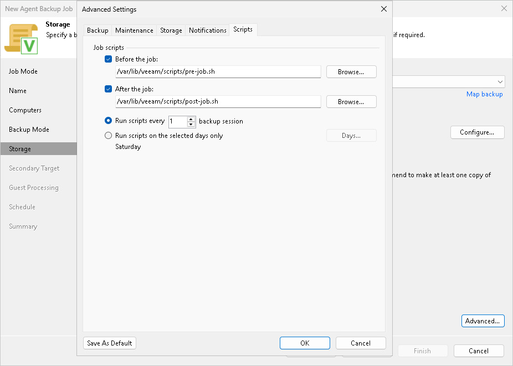Click the Advanced... button in wizard

[x=483, y=321]
